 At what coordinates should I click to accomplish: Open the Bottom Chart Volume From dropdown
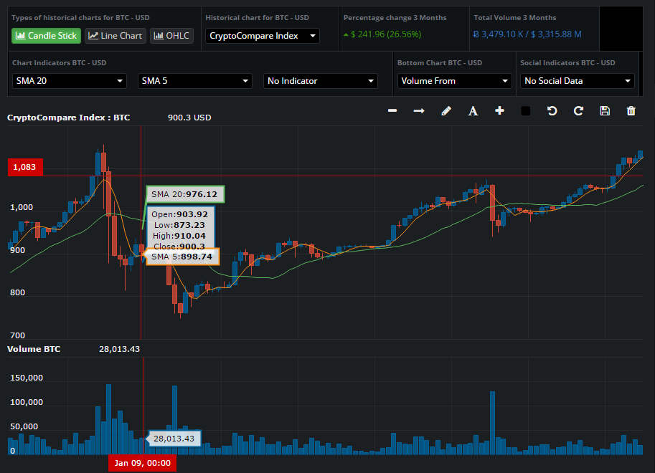[x=454, y=81]
